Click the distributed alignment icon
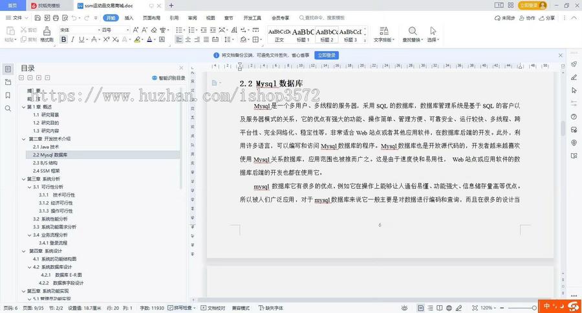This screenshot has height=313, width=582. (215, 39)
